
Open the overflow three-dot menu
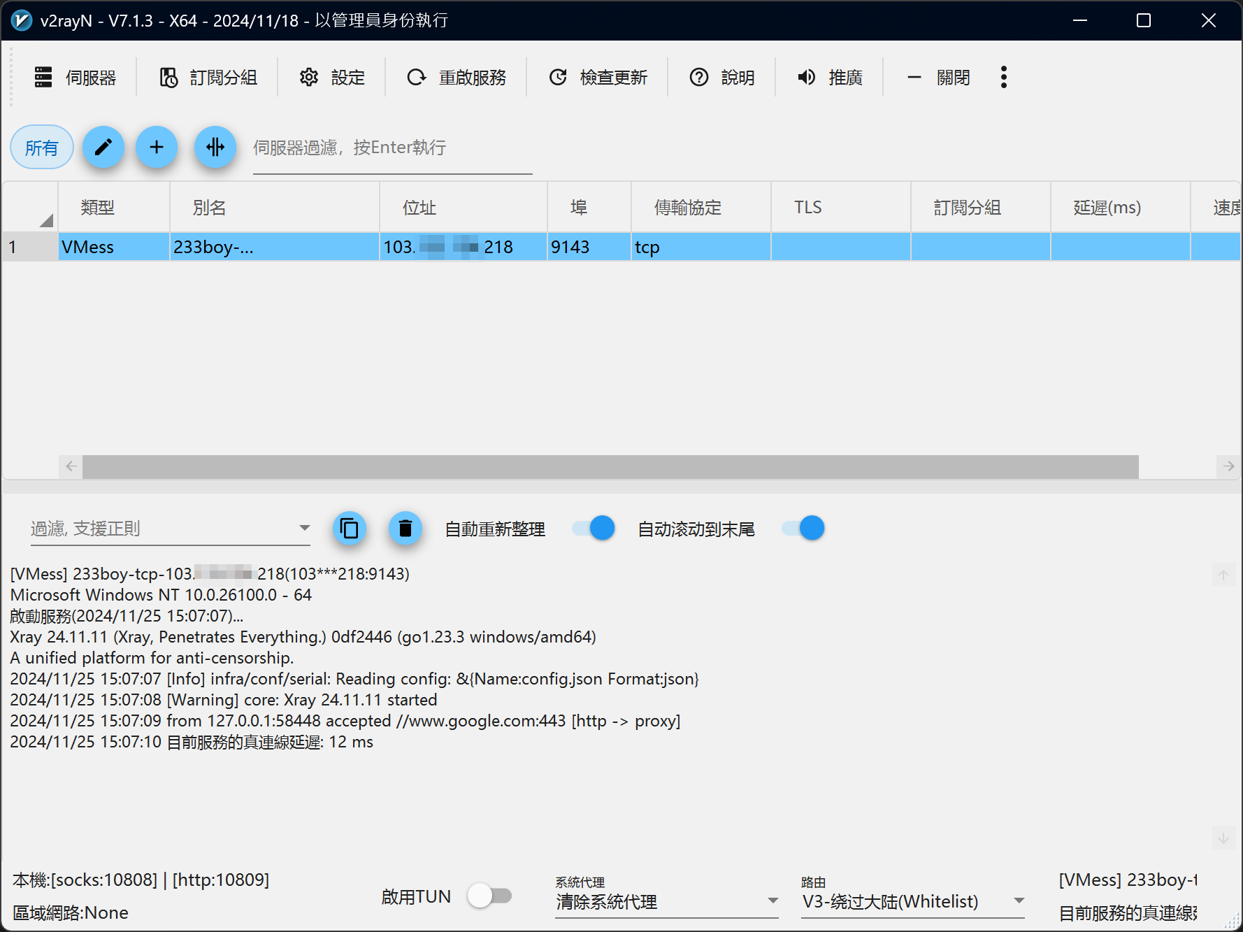click(1004, 78)
